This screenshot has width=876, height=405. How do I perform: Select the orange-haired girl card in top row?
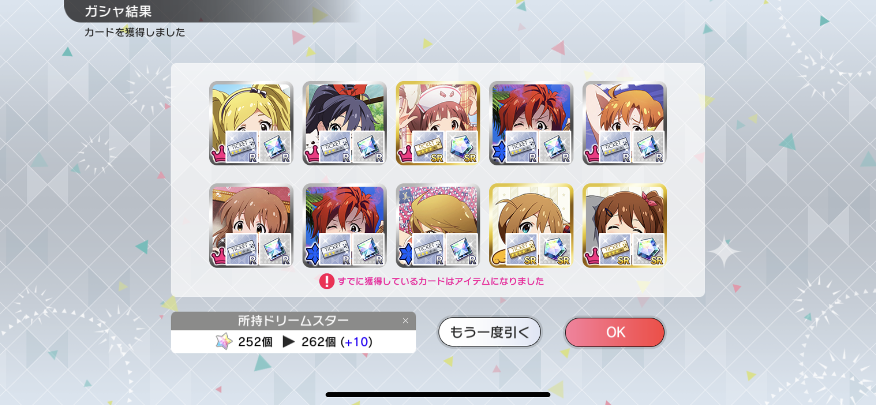[625, 123]
